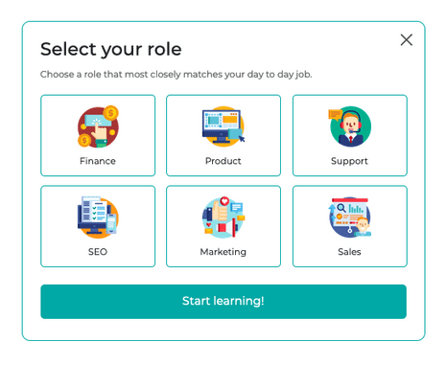
Task: Choose the Marketing role label
Action: 223,252
